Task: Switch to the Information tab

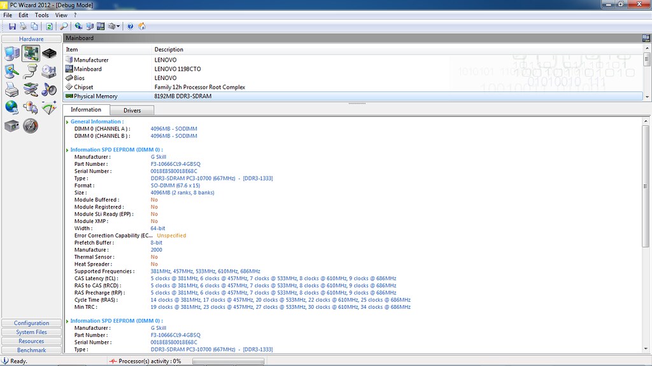Action: (86, 109)
